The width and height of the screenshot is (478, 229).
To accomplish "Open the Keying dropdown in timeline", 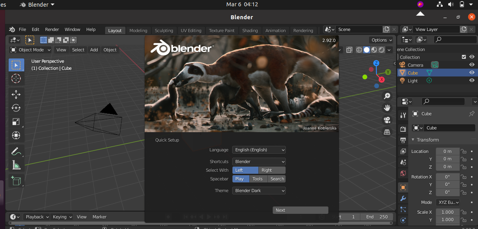I will click(62, 217).
